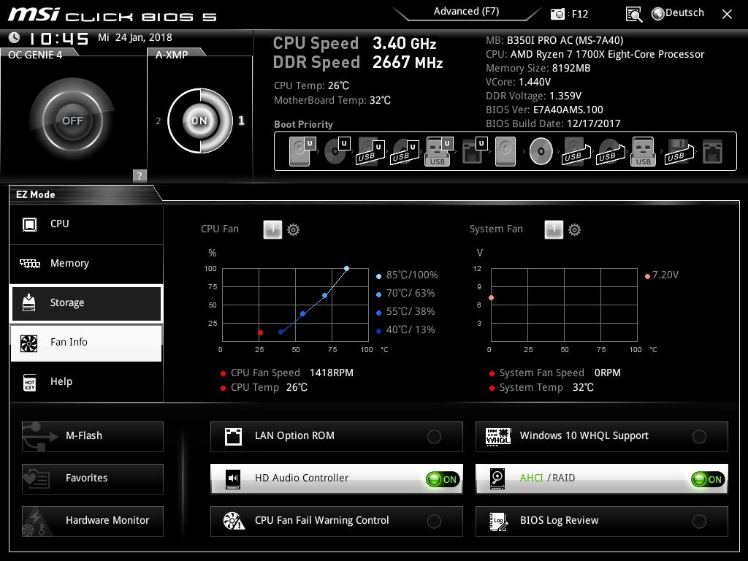Toggle the AHCI / RAID ON switch

tap(708, 479)
